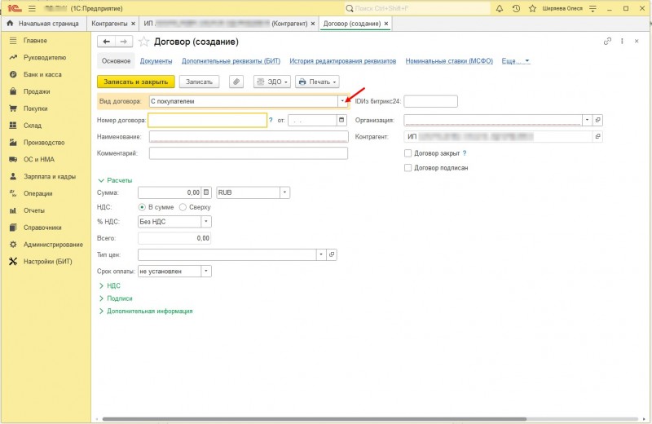Open the Еще... dropdown menu
The image size is (652, 424).
click(516, 61)
